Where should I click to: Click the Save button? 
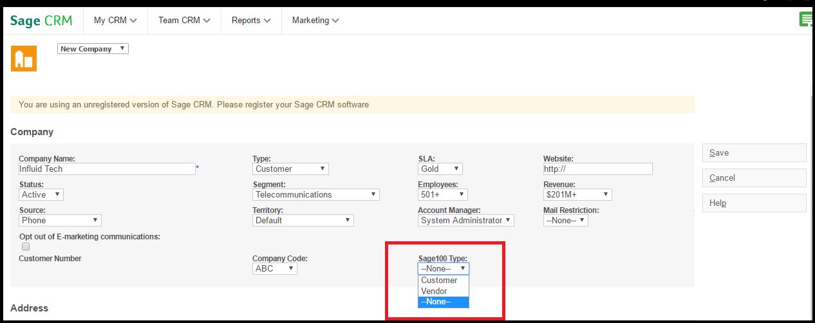pyautogui.click(x=754, y=153)
